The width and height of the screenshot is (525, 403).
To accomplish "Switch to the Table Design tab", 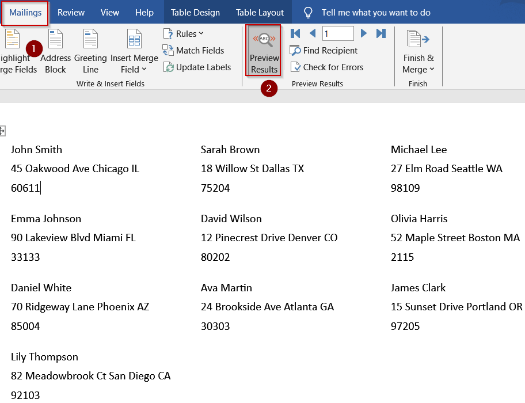I will (195, 13).
